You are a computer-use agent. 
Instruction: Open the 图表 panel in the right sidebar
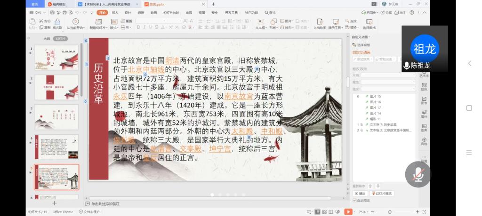(x=424, y=101)
